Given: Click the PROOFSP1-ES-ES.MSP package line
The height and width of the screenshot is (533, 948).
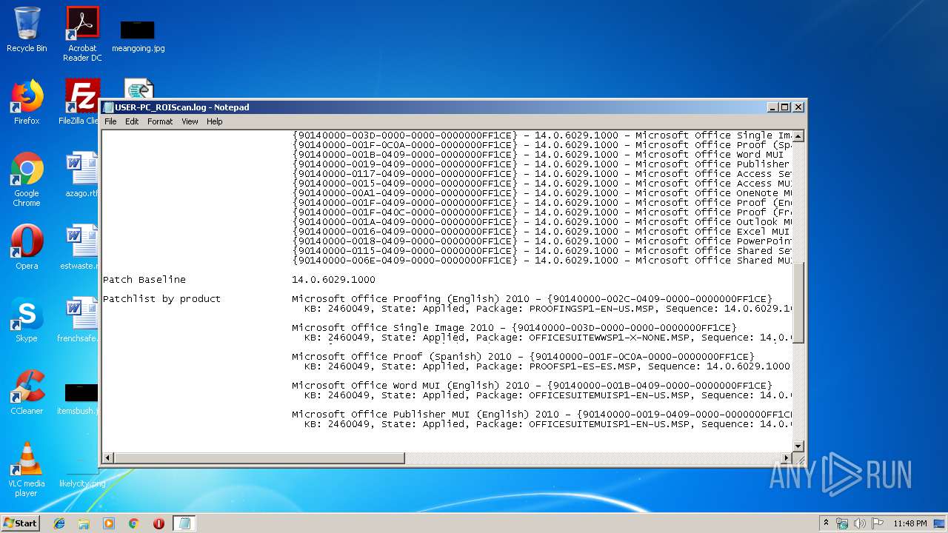Looking at the screenshot, I should [547, 366].
